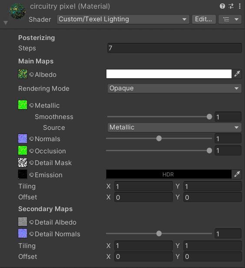Click the Main Maps Offset Y field
The height and width of the screenshot is (268, 245).
(x=212, y=197)
